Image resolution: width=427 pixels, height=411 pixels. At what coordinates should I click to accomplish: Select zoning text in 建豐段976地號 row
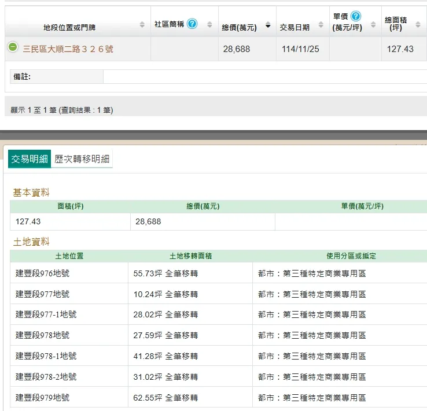[x=312, y=273]
